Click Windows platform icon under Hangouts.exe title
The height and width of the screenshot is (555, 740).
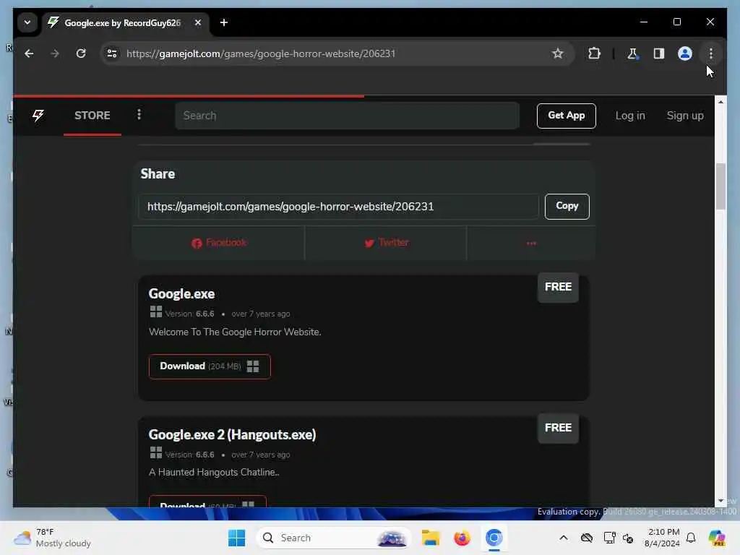coord(156,452)
